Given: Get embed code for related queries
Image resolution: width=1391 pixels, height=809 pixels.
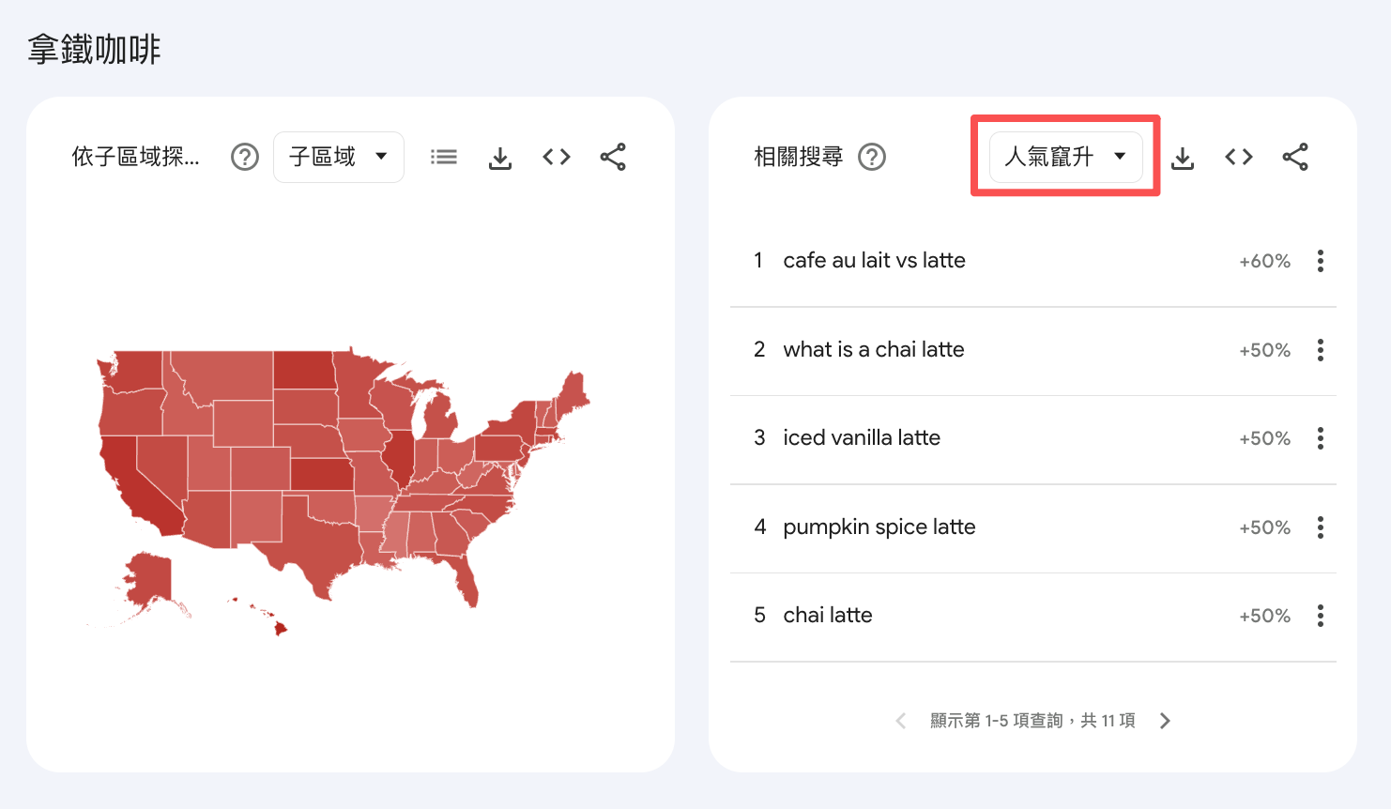Looking at the screenshot, I should 1239,157.
